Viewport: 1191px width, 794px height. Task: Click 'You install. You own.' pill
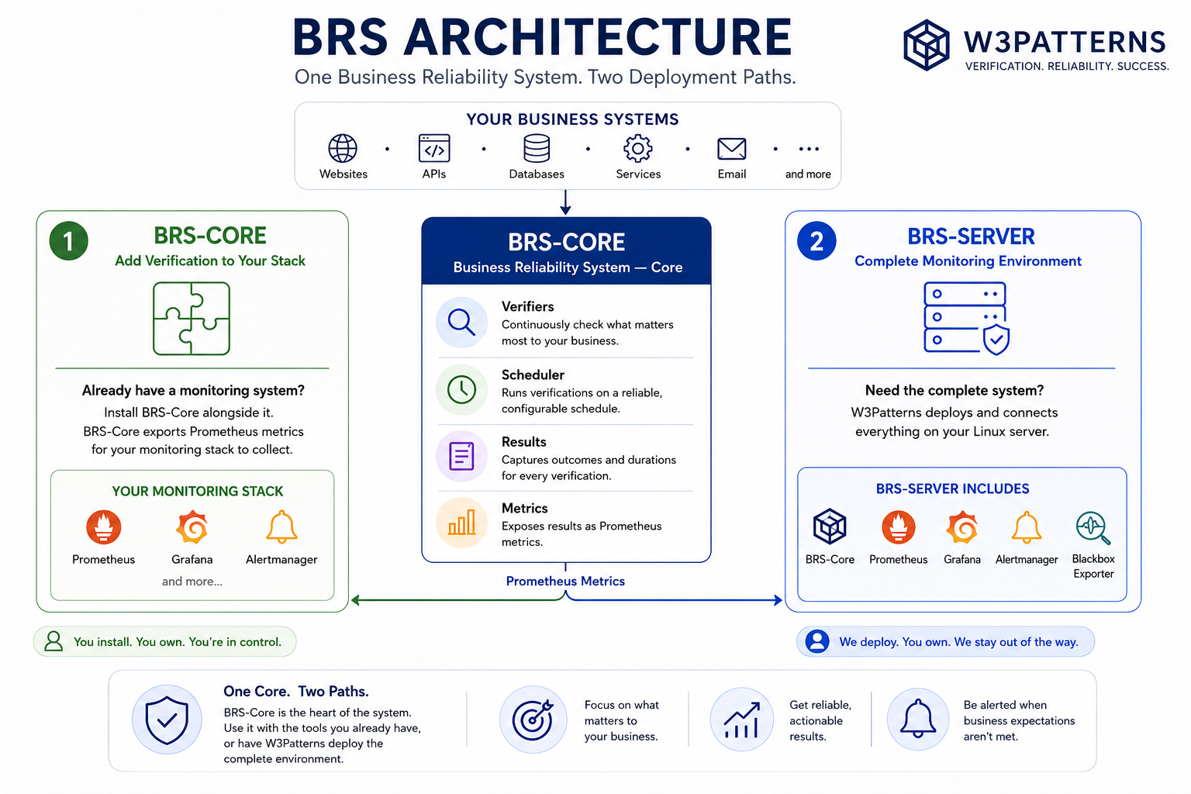click(x=165, y=642)
